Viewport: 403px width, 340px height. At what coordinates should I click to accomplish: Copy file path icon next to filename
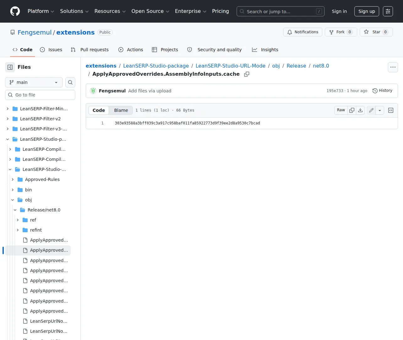[x=247, y=74]
